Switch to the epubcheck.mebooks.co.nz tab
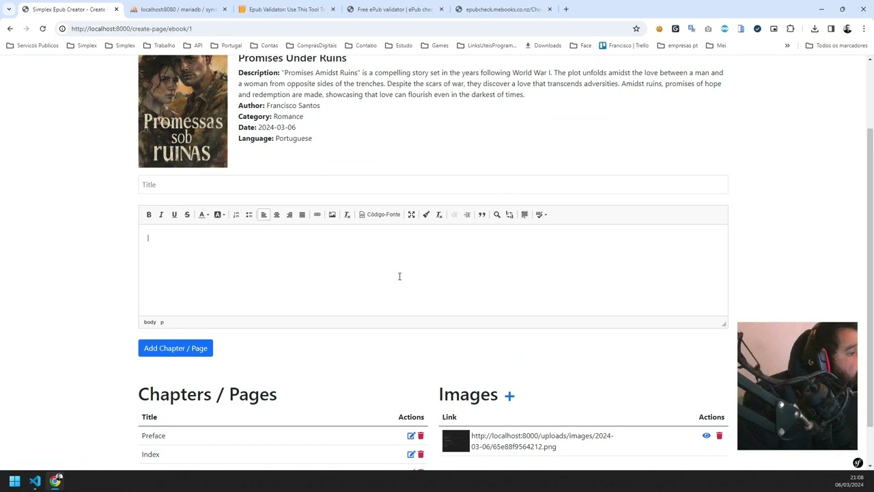The width and height of the screenshot is (874, 492). click(x=503, y=10)
